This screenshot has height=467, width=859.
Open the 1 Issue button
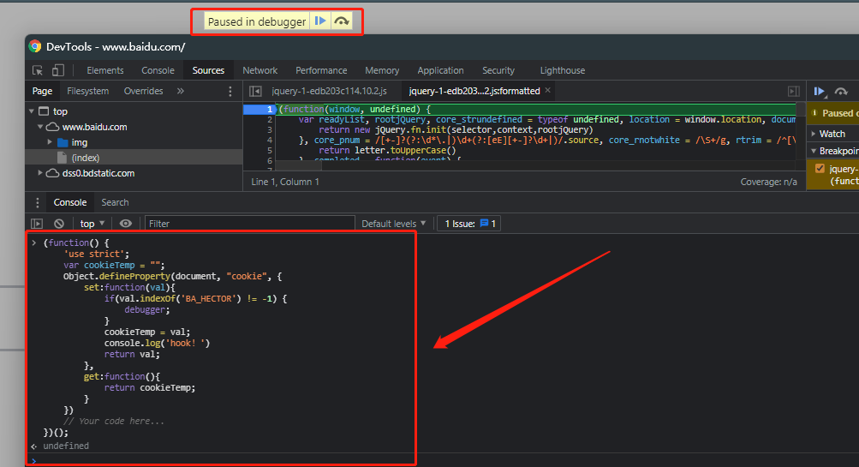[x=469, y=224]
